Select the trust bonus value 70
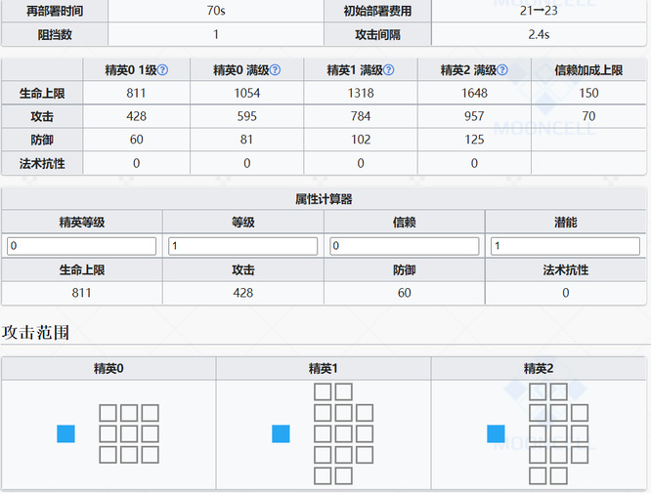The height and width of the screenshot is (493, 651). point(588,116)
